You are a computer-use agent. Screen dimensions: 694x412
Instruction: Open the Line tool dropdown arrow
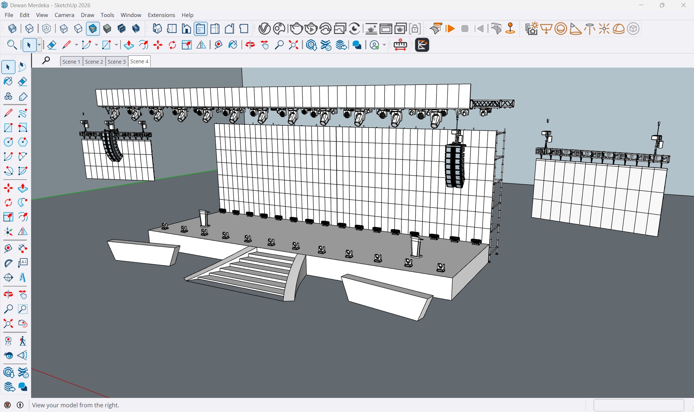(76, 45)
